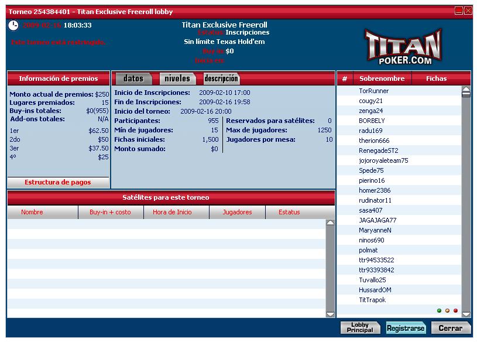477x342 pixels.
Task: Click the Cerrar button
Action: click(x=450, y=328)
